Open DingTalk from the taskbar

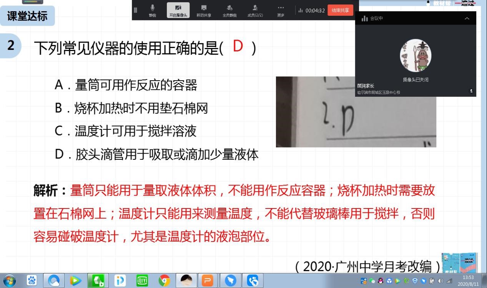coord(231,281)
